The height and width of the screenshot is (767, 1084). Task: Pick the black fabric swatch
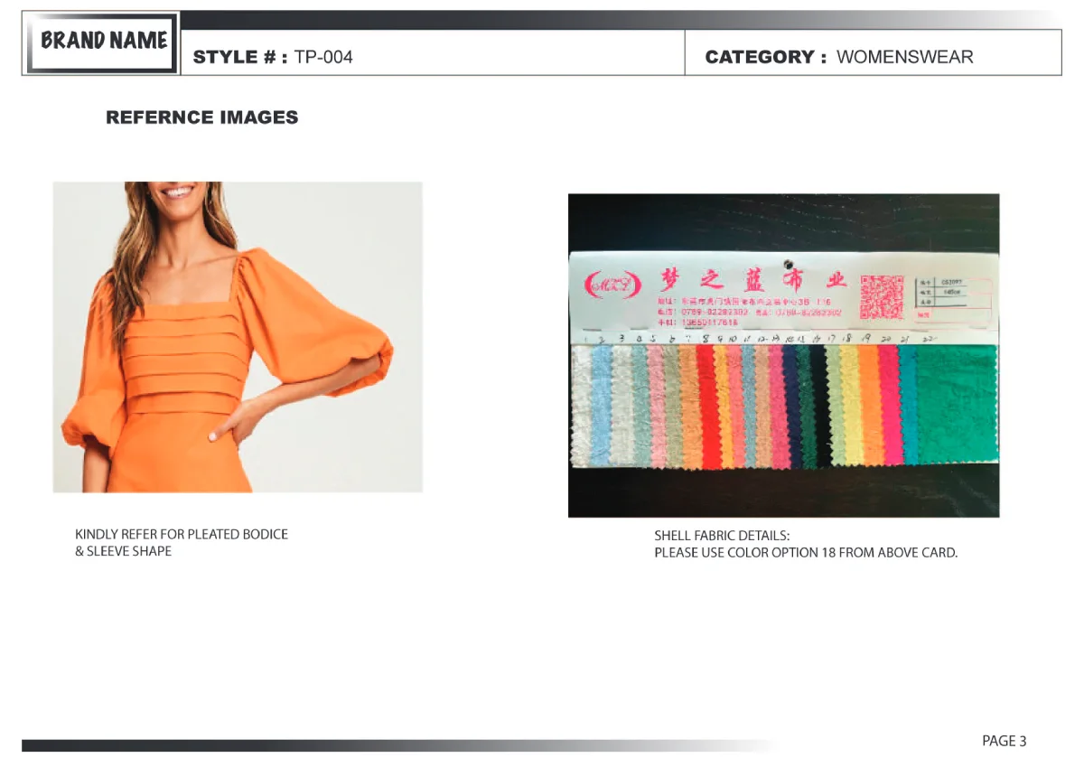[x=818, y=407]
